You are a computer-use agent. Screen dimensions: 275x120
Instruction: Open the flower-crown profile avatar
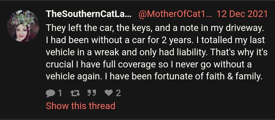(23, 26)
